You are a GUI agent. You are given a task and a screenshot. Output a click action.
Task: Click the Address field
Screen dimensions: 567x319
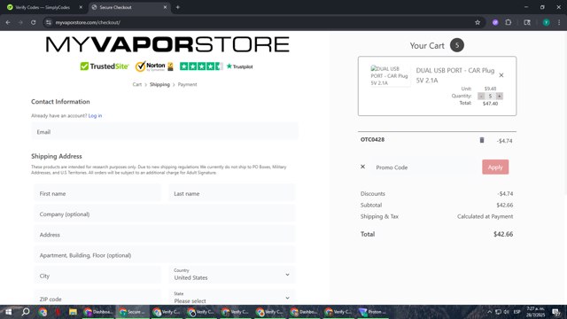tap(165, 235)
